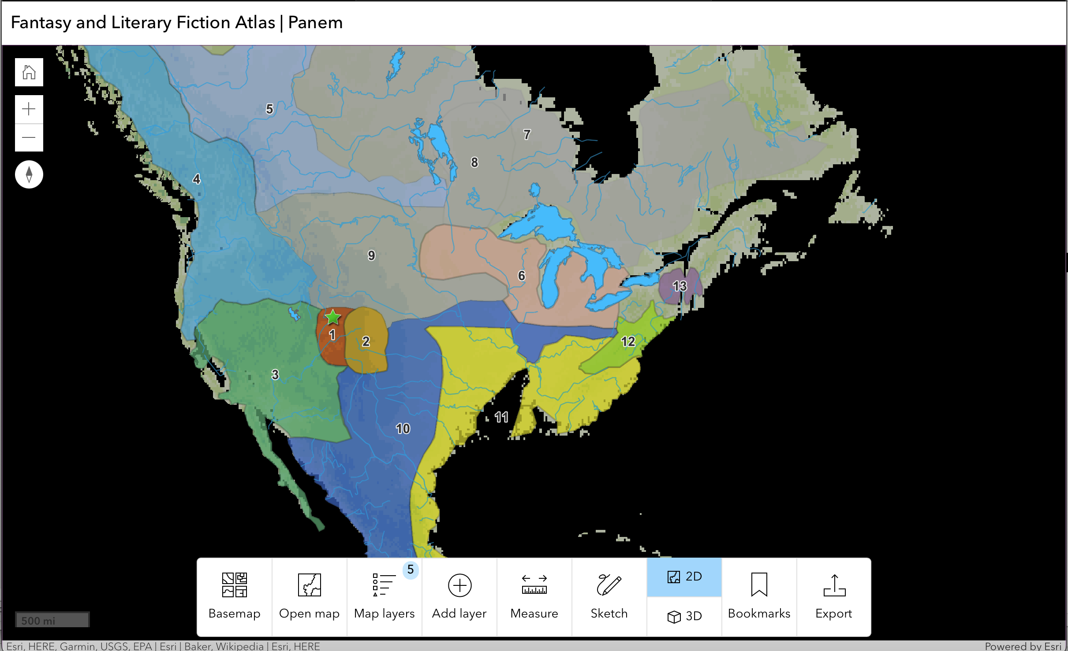Click the District 10 label
The width and height of the screenshot is (1068, 651).
tap(403, 429)
